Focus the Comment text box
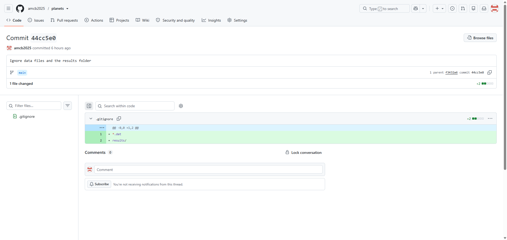 coord(208,169)
